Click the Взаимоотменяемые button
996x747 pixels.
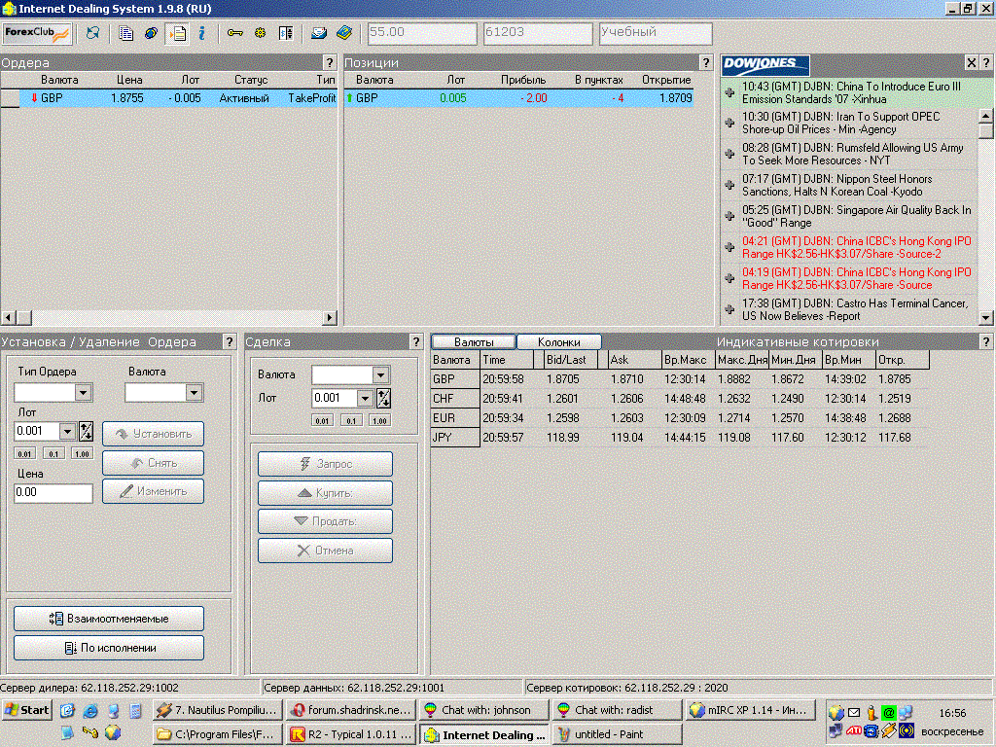109,619
